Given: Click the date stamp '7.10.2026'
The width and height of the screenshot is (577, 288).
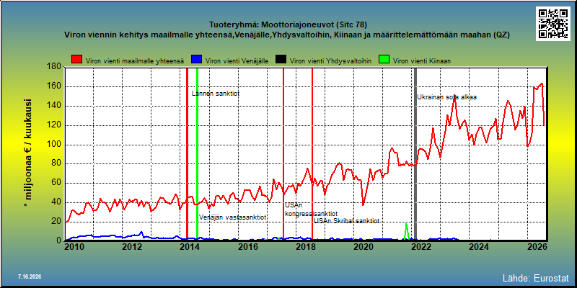Looking at the screenshot, I should [x=30, y=276].
